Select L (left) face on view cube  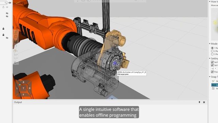click(x=17, y=88)
